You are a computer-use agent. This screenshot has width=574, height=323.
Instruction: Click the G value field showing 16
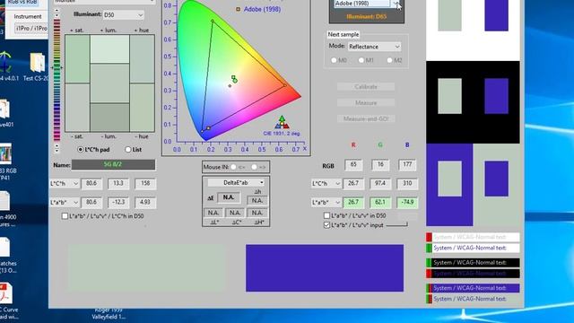[380, 165]
